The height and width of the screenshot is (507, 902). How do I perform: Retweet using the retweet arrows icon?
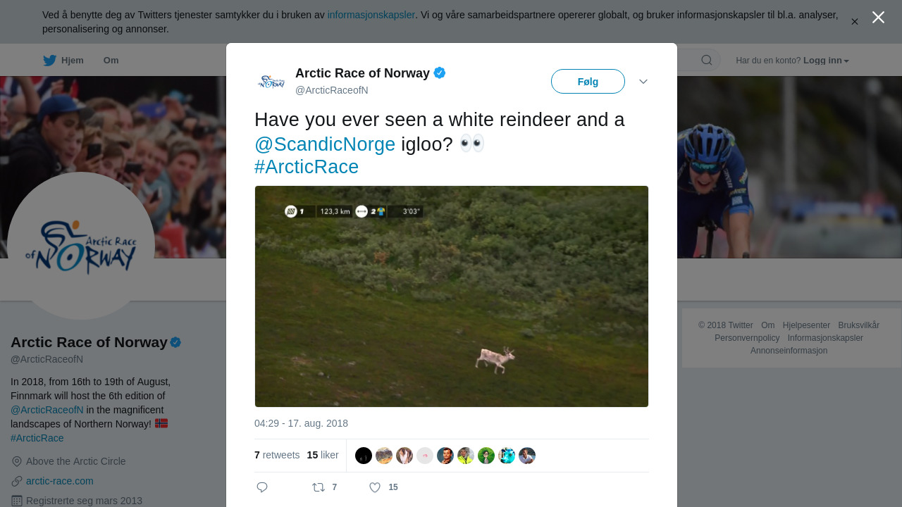point(319,487)
